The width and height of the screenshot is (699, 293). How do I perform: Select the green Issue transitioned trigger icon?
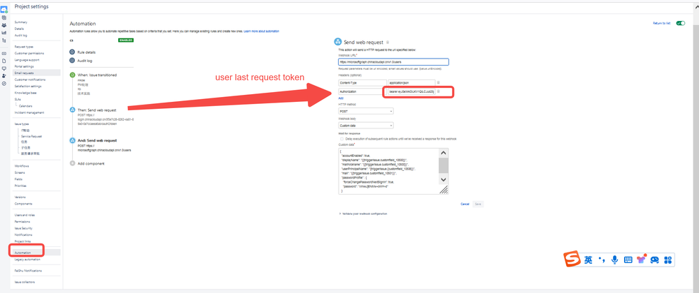tap(72, 75)
